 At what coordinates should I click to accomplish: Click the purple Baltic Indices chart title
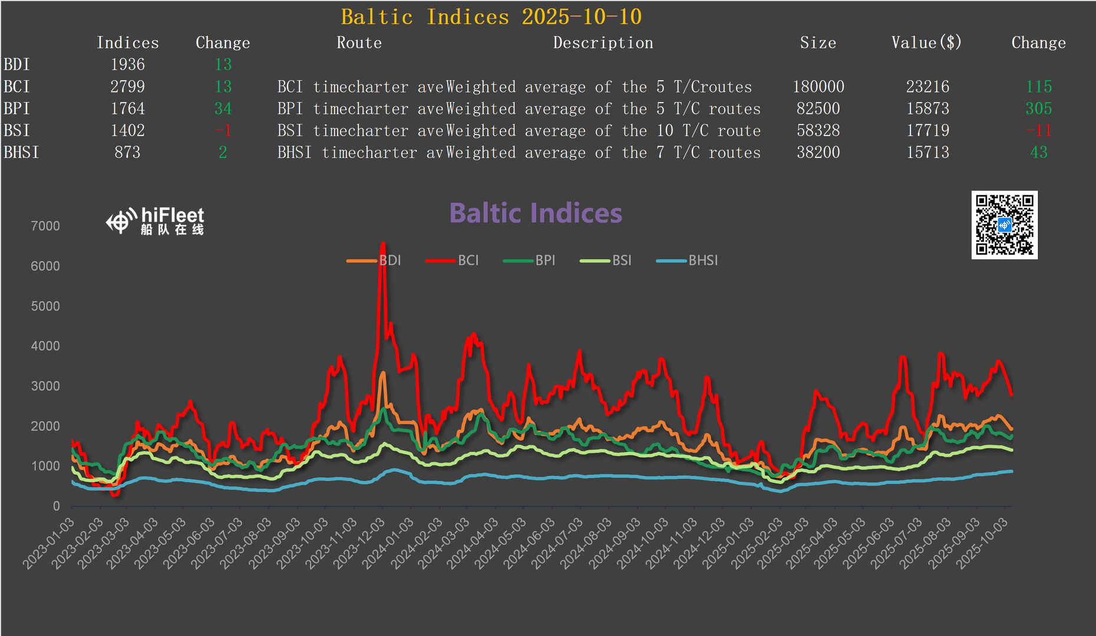click(535, 213)
